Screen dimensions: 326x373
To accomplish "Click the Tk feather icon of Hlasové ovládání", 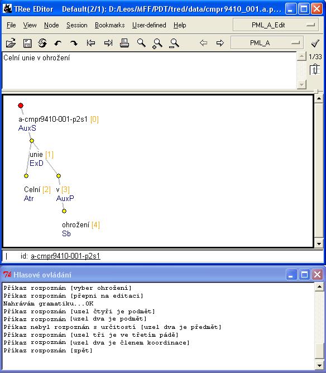I will pos(7,275).
